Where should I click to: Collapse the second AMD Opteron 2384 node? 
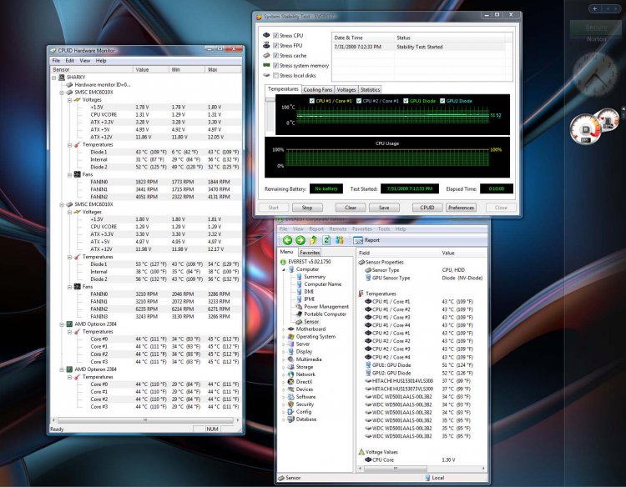coord(62,369)
